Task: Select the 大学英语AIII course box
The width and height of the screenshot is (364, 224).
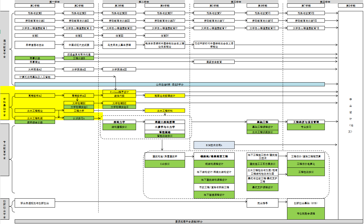Action: click(x=119, y=69)
